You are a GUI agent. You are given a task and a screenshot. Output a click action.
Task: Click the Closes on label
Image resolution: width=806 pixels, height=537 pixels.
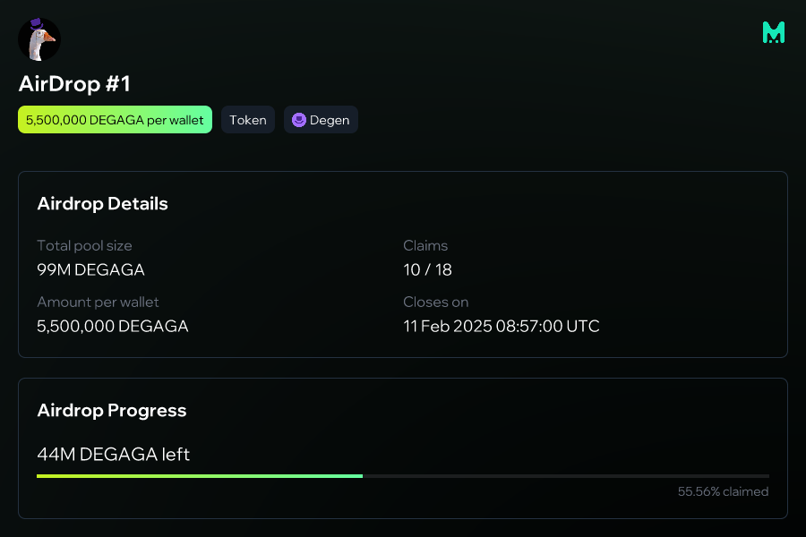pyautogui.click(x=436, y=303)
